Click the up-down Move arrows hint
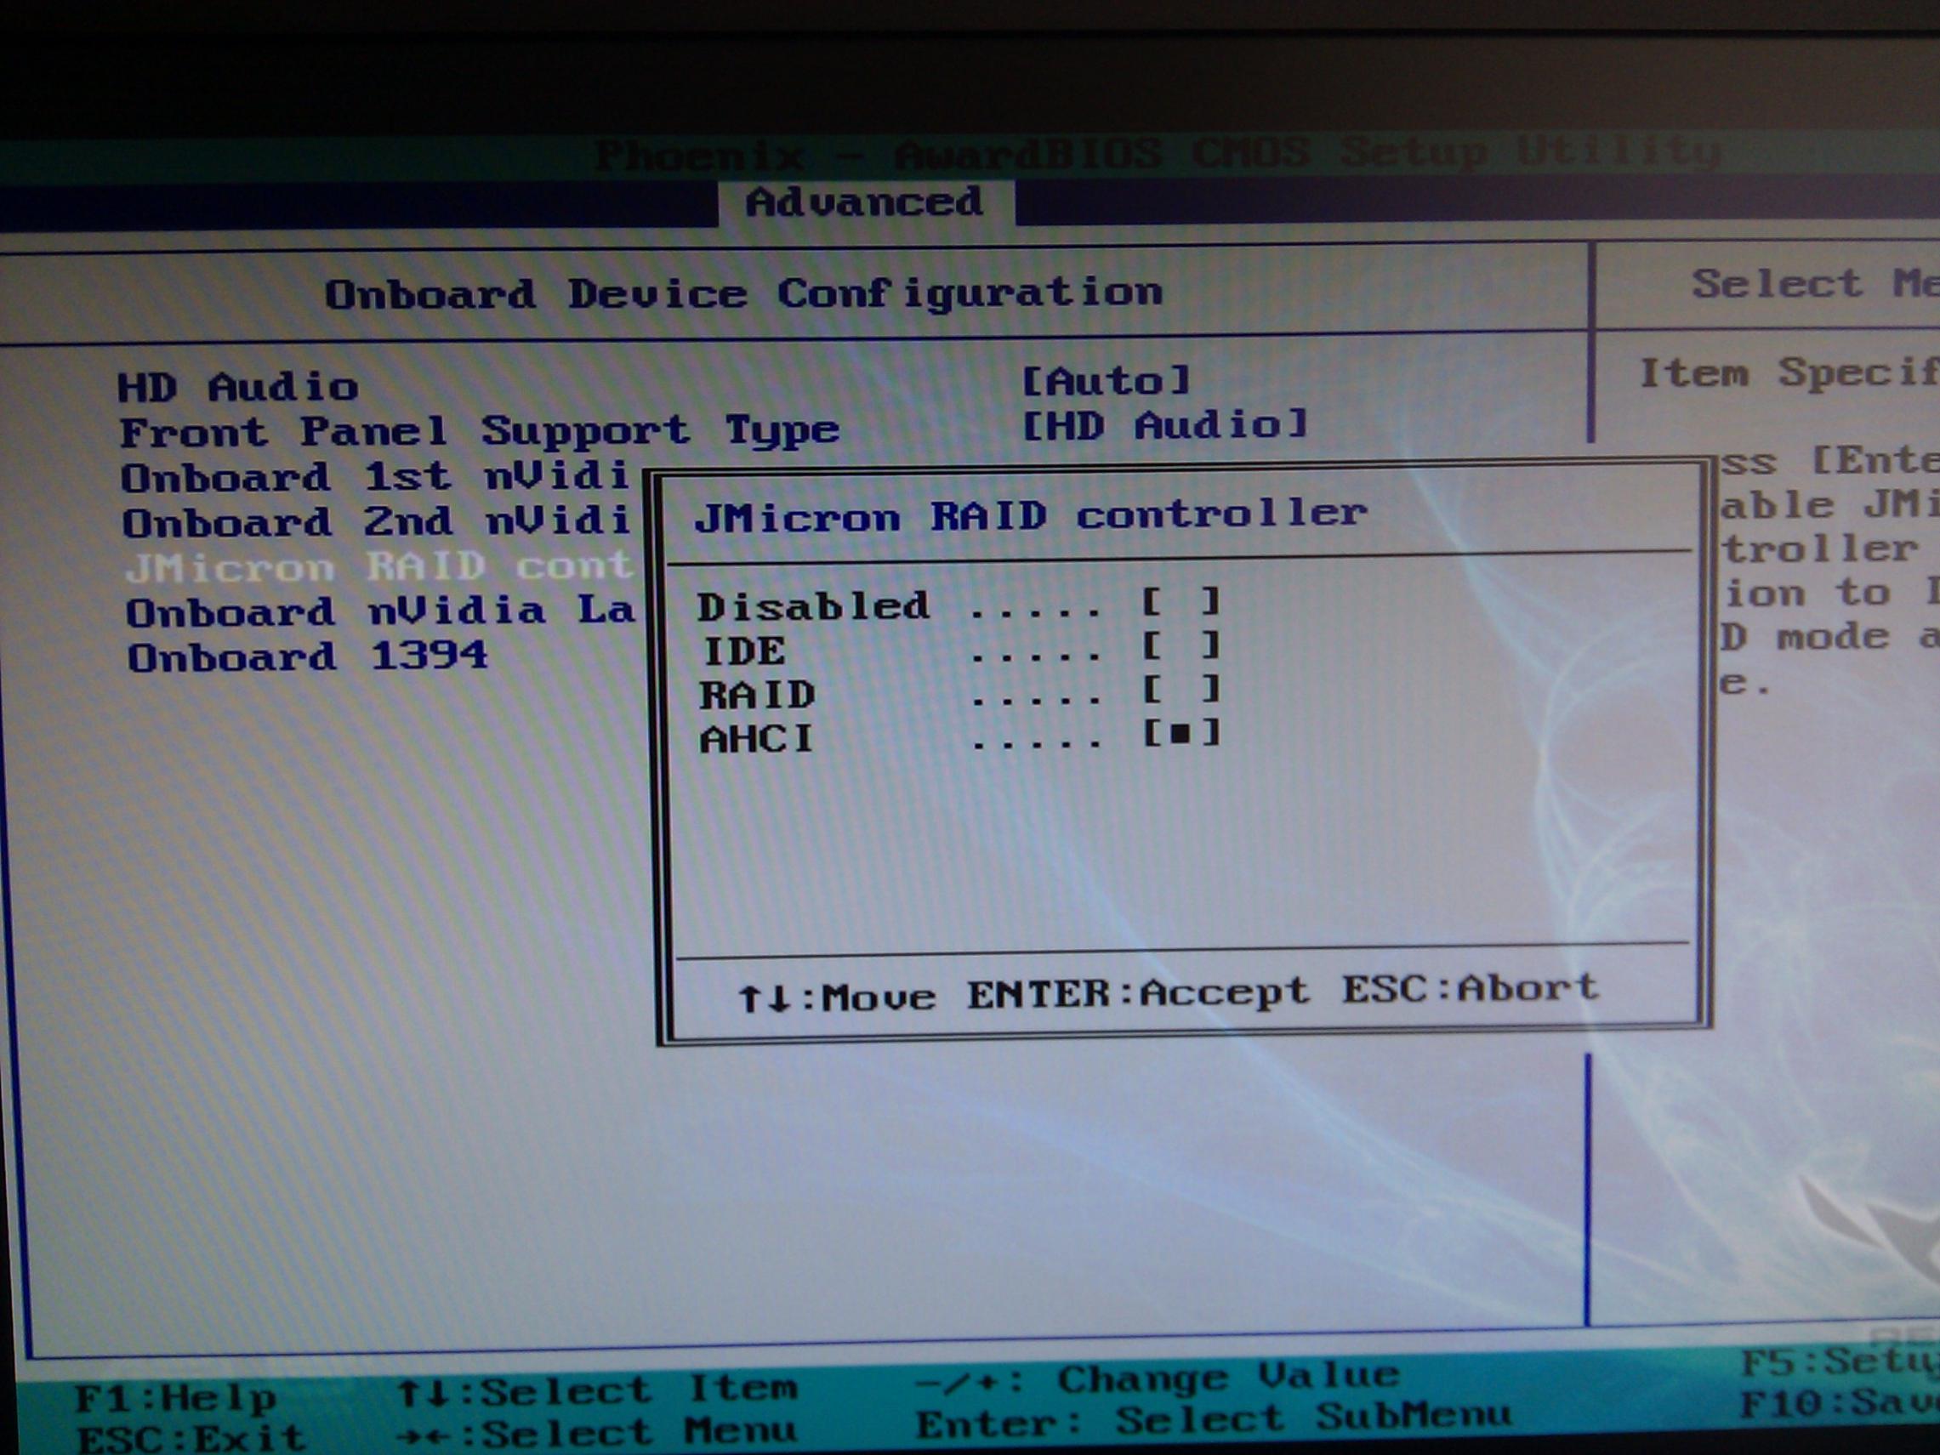Viewport: 1940px width, 1455px height. coord(837,998)
